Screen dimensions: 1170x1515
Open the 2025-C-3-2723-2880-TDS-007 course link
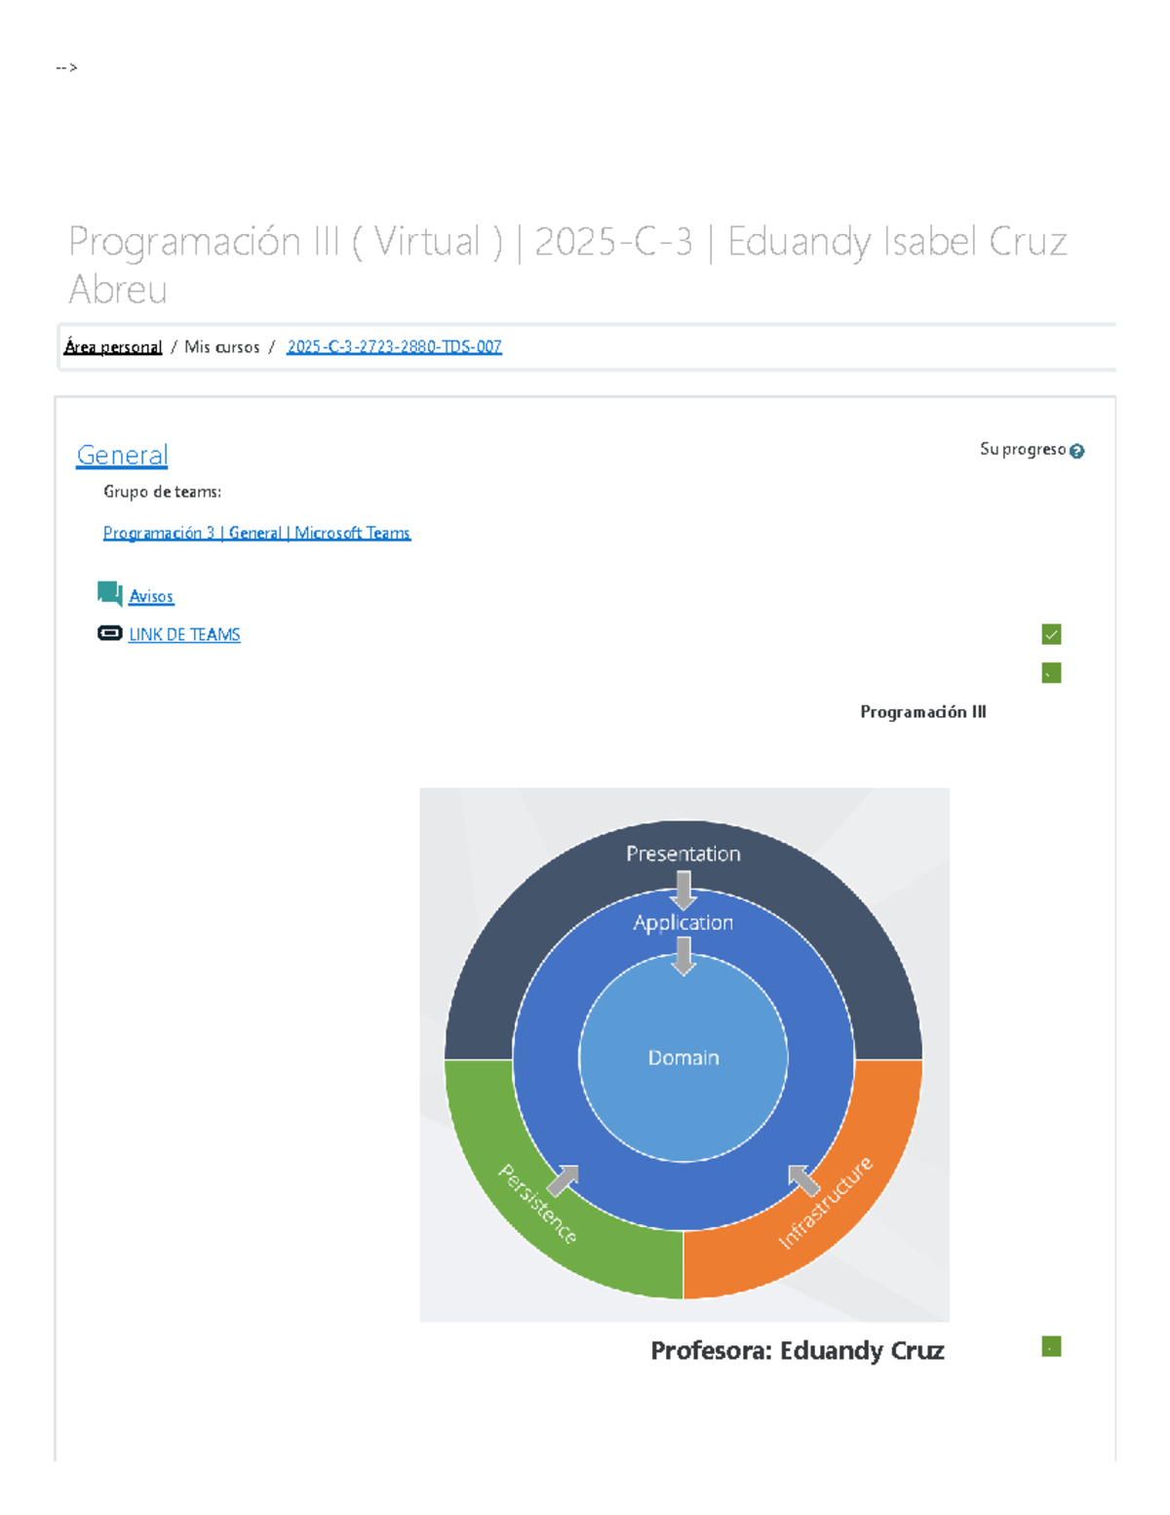(x=394, y=347)
